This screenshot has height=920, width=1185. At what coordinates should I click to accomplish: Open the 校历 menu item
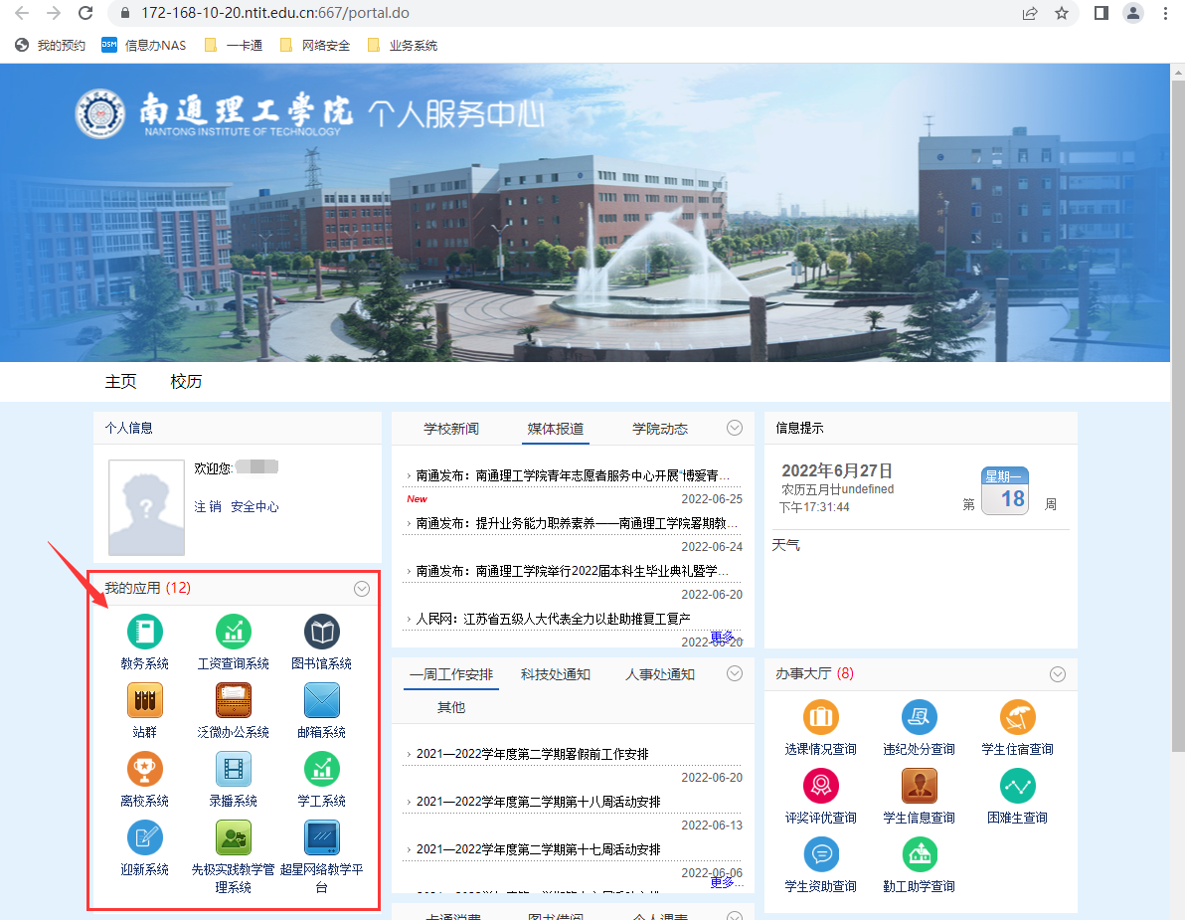[186, 382]
